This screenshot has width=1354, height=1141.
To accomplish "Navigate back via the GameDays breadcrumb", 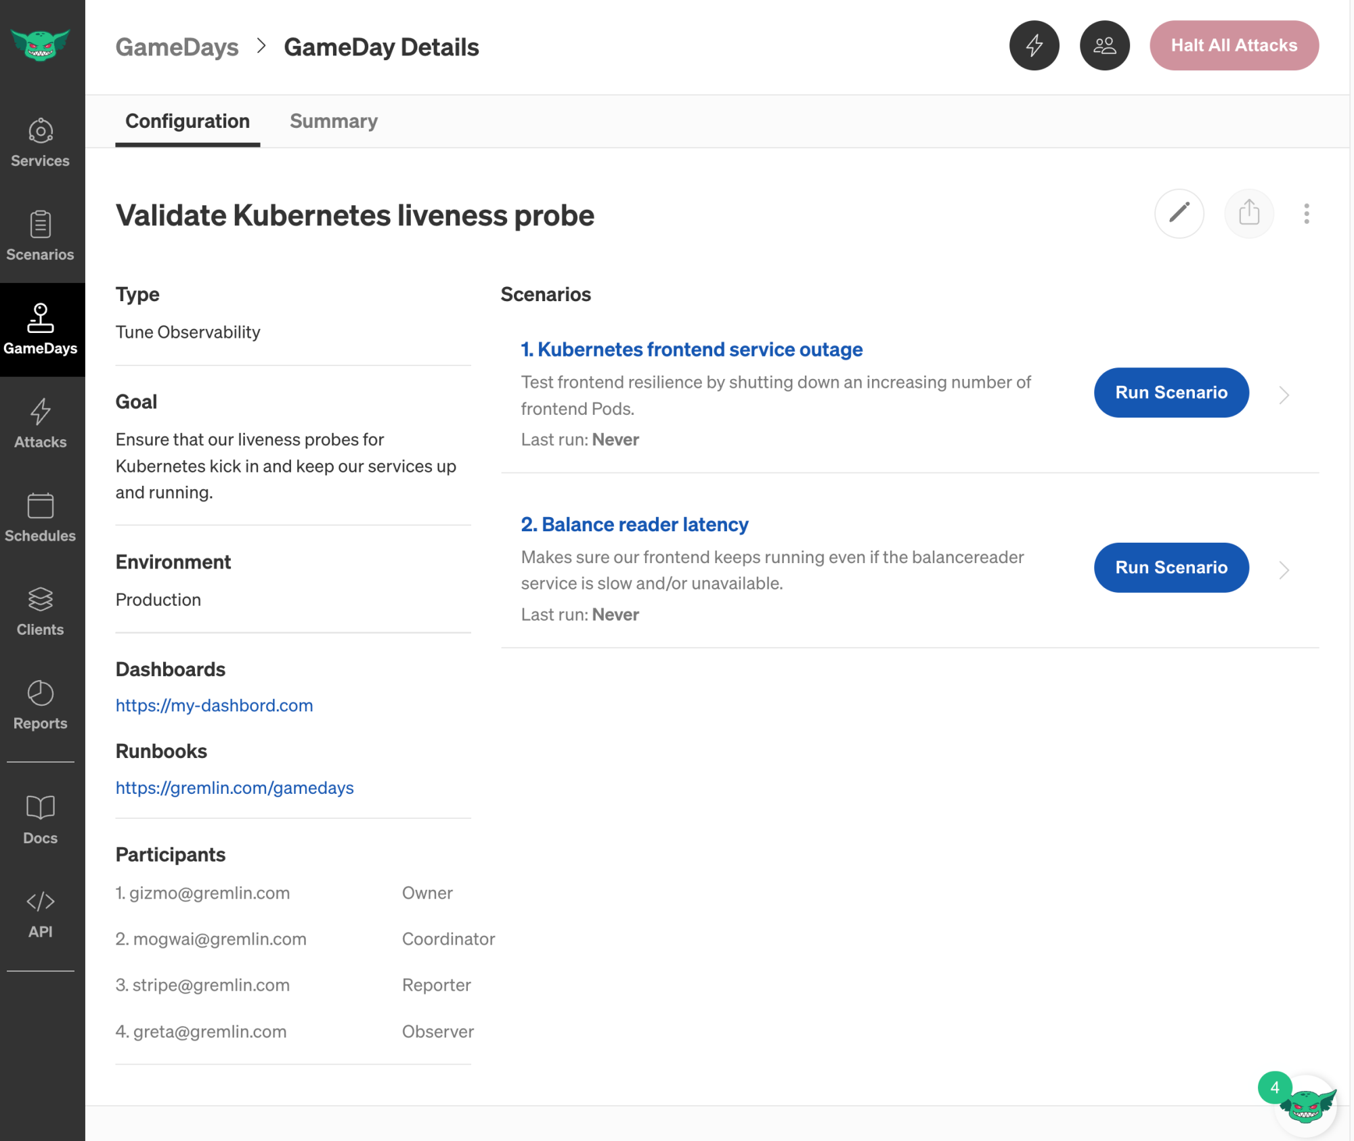I will pyautogui.click(x=177, y=46).
